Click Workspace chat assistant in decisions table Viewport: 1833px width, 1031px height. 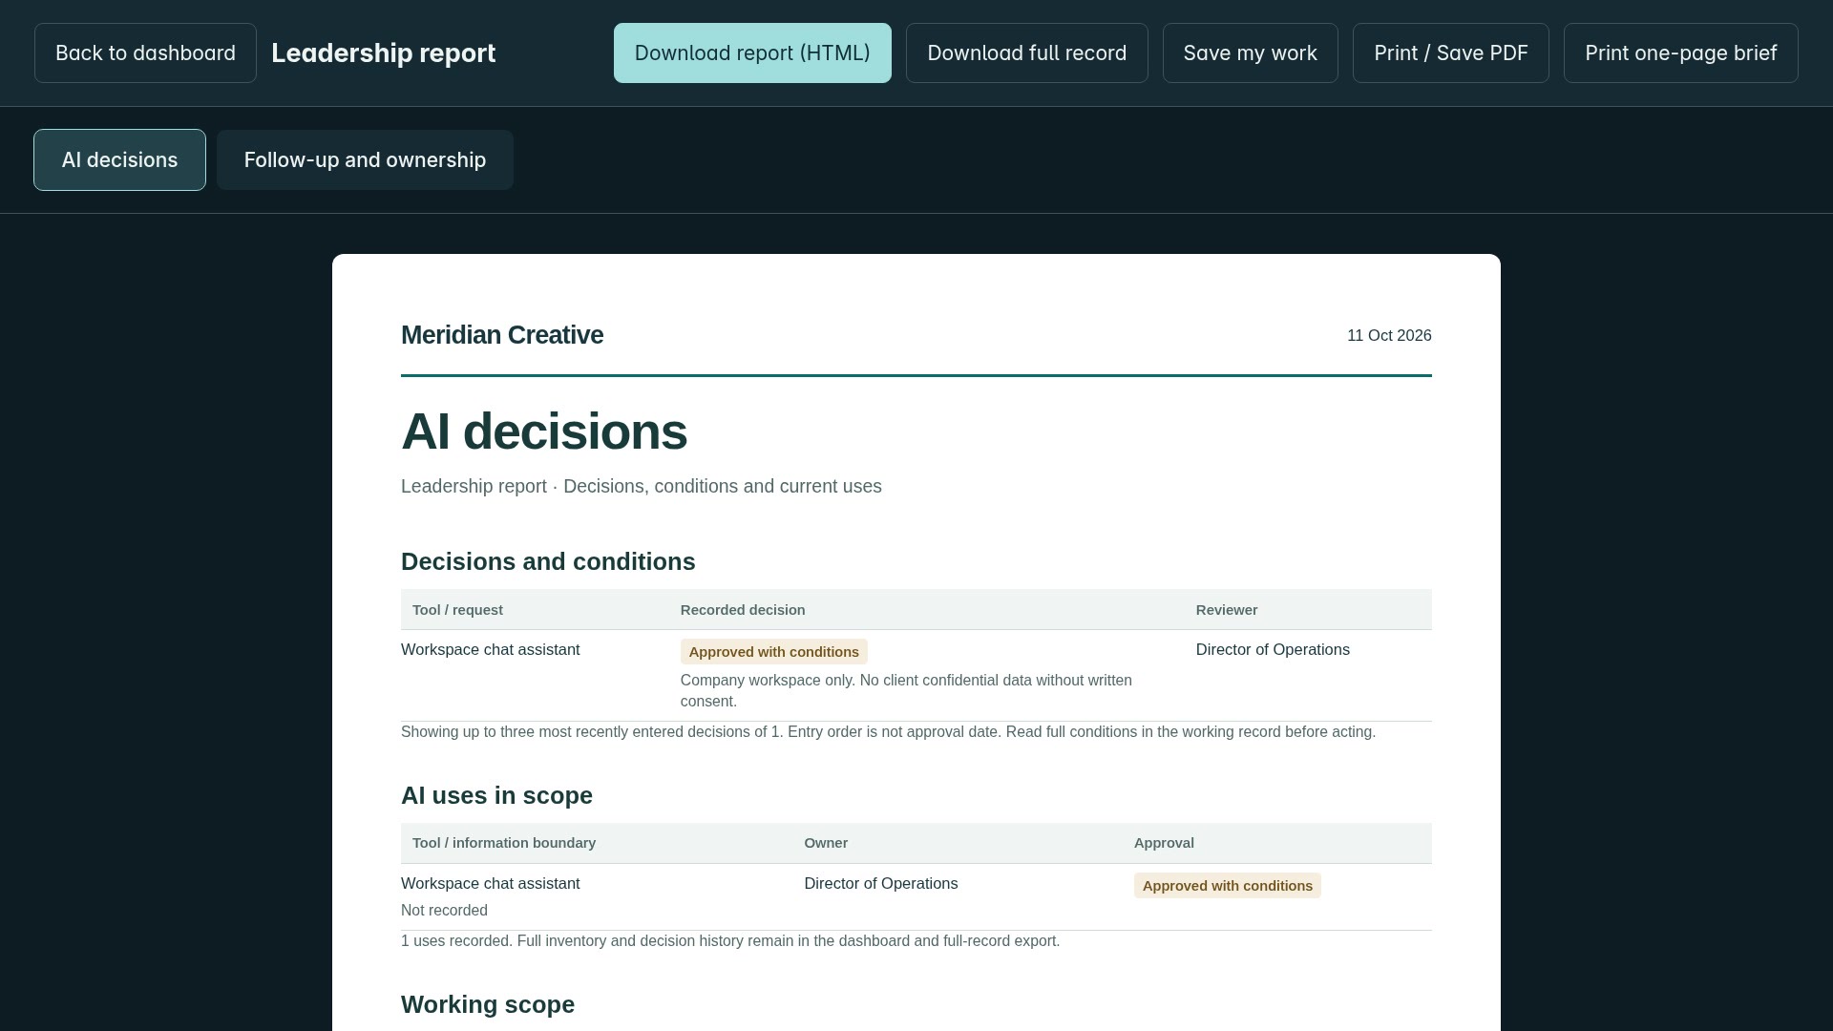(x=491, y=649)
